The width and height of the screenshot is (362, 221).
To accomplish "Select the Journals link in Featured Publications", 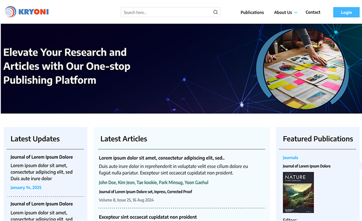I will coord(291,158).
